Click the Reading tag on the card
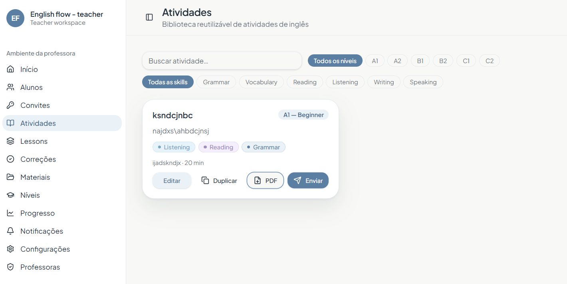The height and width of the screenshot is (284, 567). coord(218,147)
